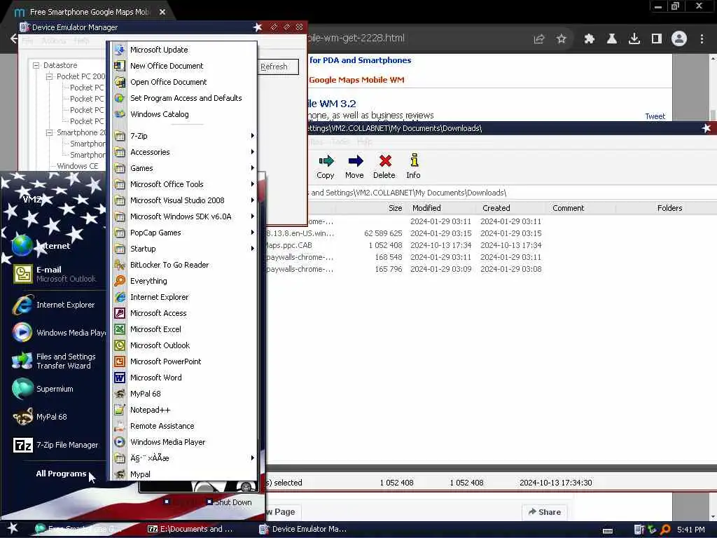Screen dimensions: 717x538
Task: Click Share button on web page
Action: click(544, 512)
